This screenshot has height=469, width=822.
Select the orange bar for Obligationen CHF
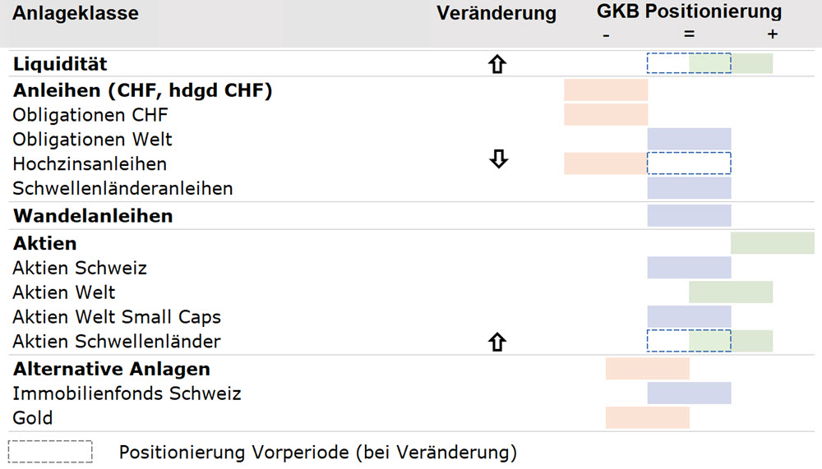(606, 114)
